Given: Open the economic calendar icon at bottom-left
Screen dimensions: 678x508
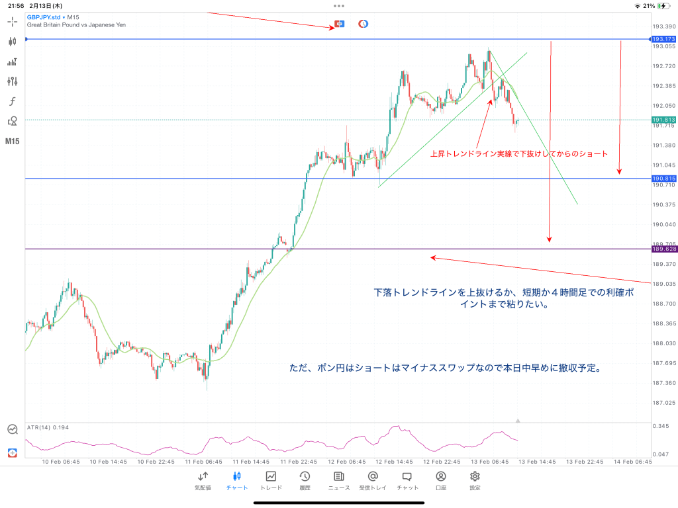Looking at the screenshot, I should [13, 453].
